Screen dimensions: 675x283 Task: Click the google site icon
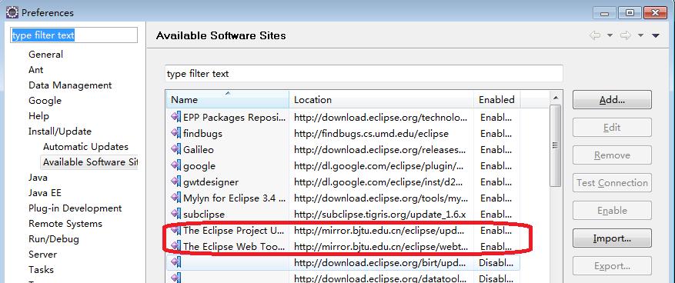(x=175, y=165)
